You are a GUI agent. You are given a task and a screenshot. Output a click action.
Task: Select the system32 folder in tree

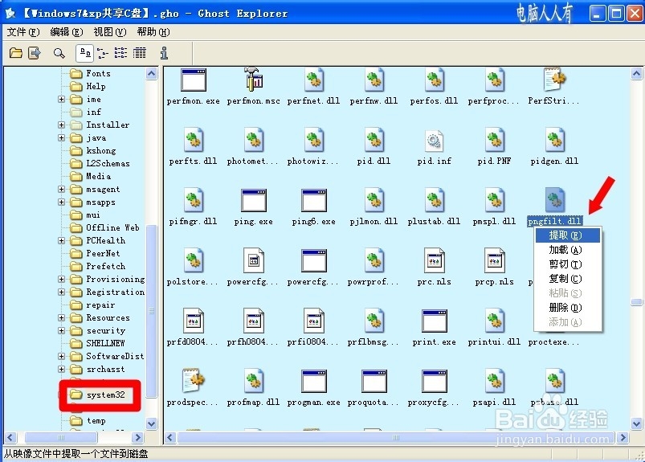click(106, 395)
